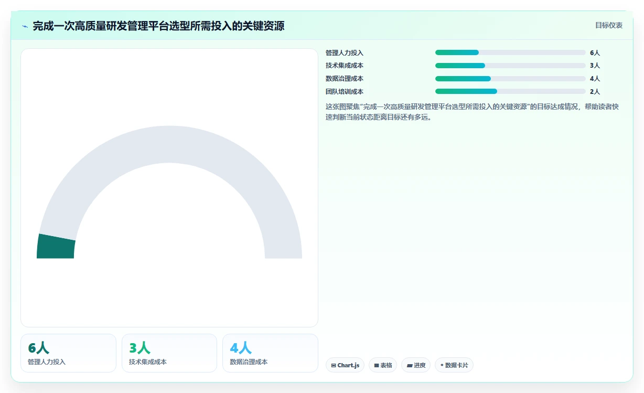This screenshot has width=644, height=393.
Task: Click the page title 完成一次高质量研发管理平台选型
Action: 158,26
